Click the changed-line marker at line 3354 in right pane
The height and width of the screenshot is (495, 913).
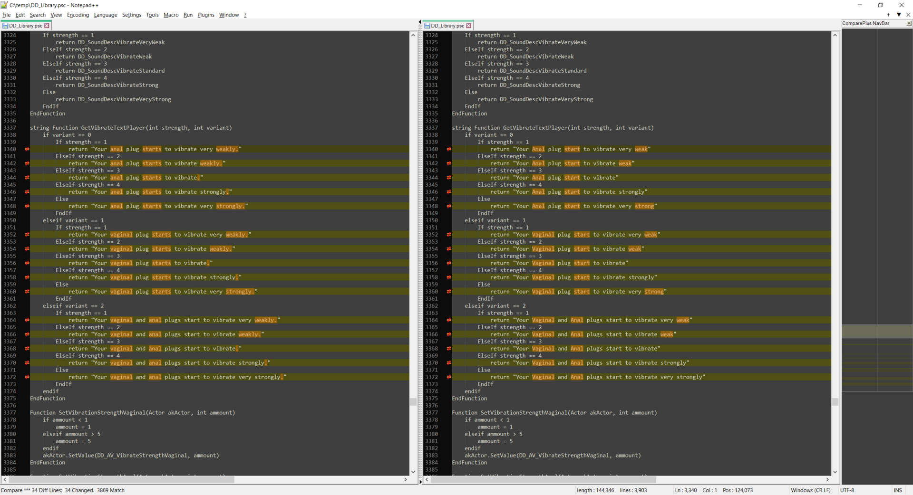449,249
